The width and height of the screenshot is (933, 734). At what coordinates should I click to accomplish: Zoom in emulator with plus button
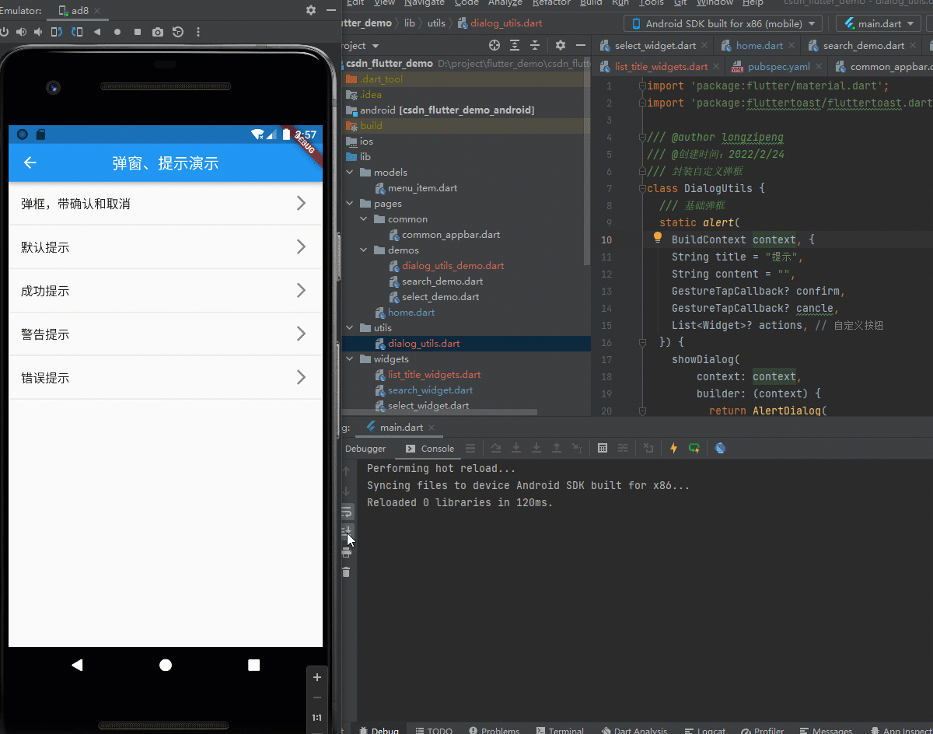(316, 677)
